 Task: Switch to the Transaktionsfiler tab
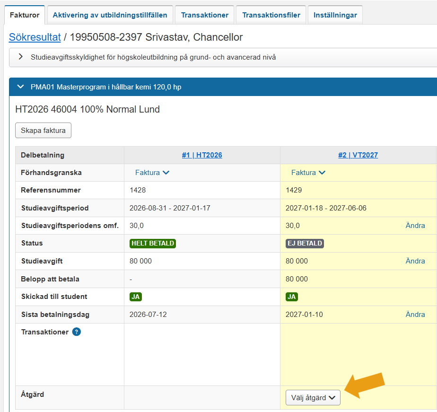271,15
